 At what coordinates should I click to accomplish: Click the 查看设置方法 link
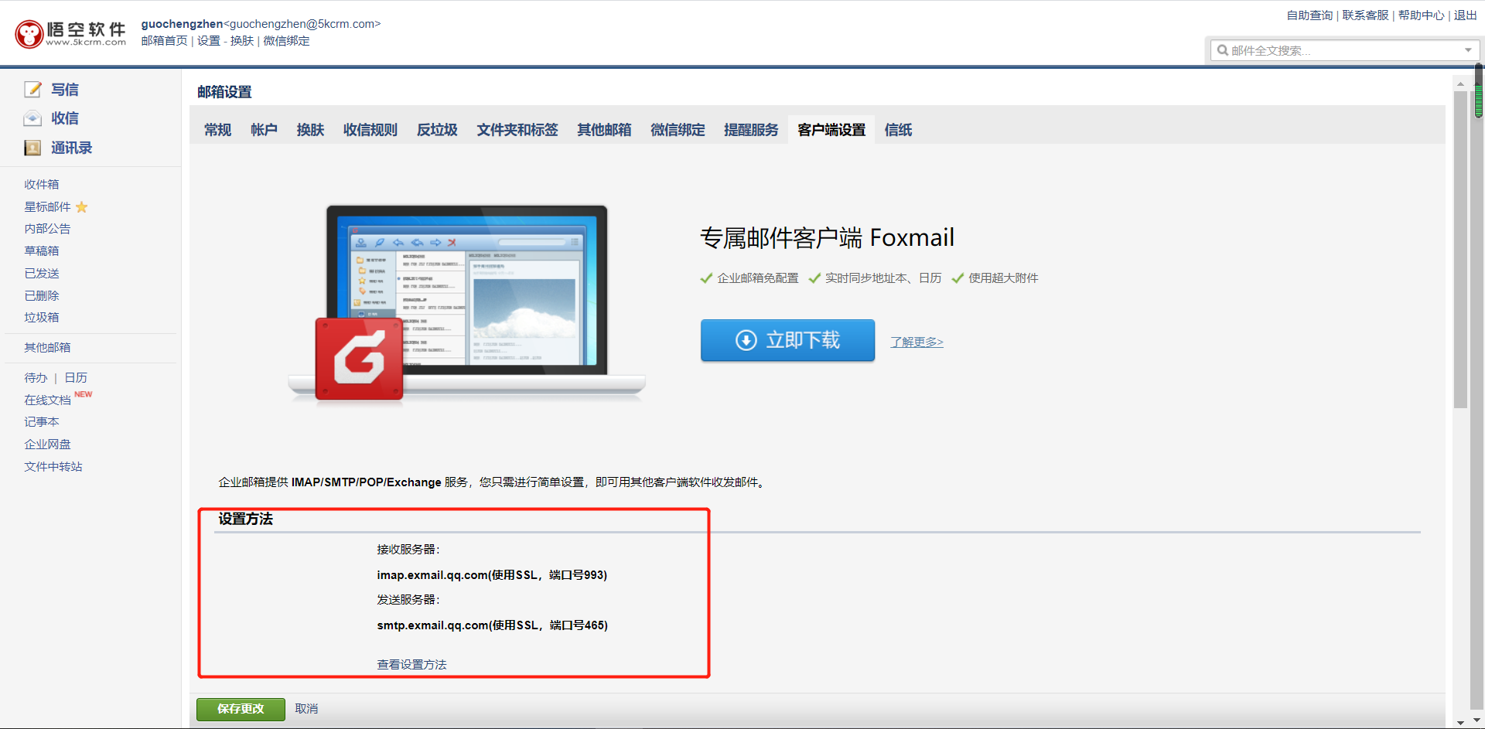(x=411, y=665)
